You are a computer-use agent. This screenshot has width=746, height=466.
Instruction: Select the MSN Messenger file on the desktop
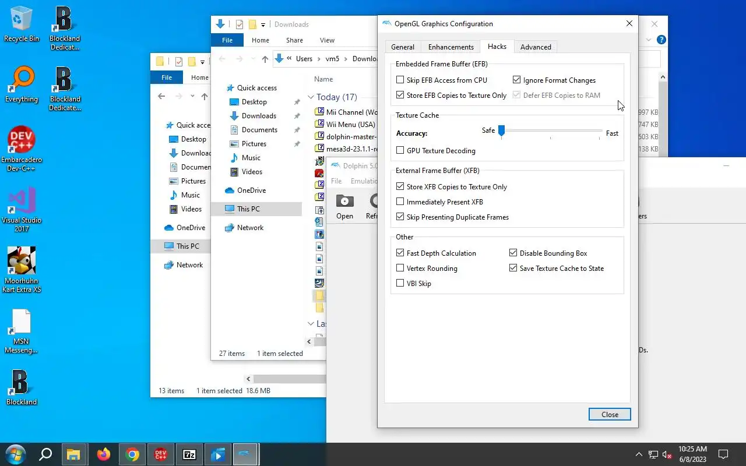(x=22, y=331)
